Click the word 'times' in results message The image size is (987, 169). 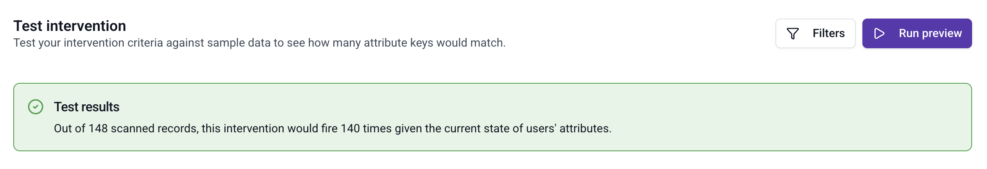(378, 129)
